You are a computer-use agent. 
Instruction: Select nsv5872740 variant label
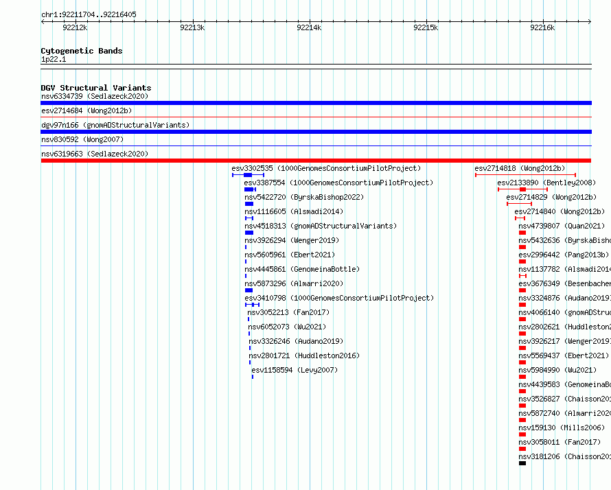coord(564,413)
